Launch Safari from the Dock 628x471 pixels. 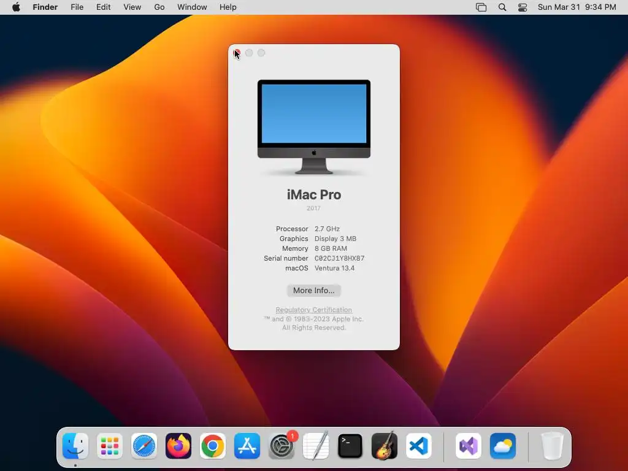click(144, 446)
